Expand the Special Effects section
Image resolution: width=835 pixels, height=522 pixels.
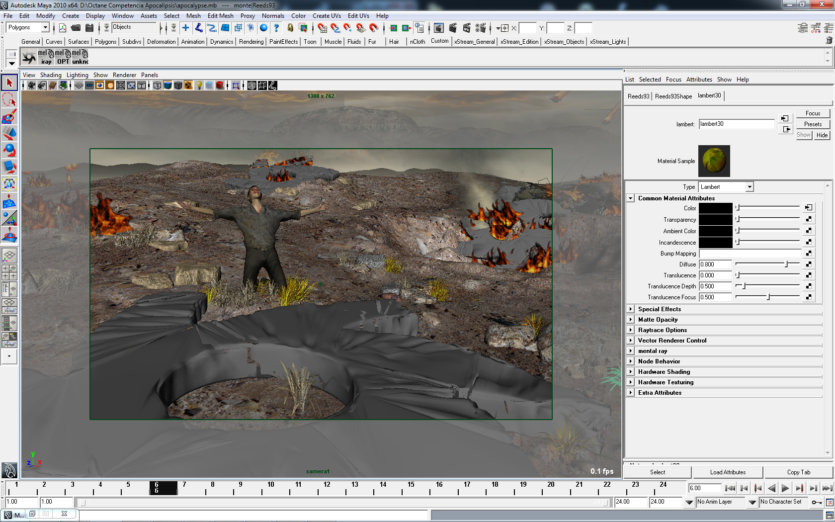pyautogui.click(x=631, y=309)
